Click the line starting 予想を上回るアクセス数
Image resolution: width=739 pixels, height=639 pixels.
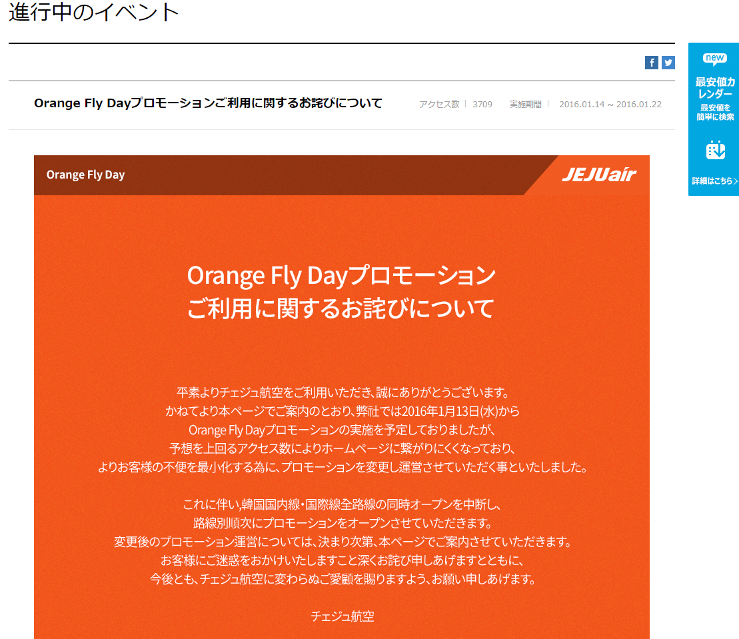click(342, 448)
